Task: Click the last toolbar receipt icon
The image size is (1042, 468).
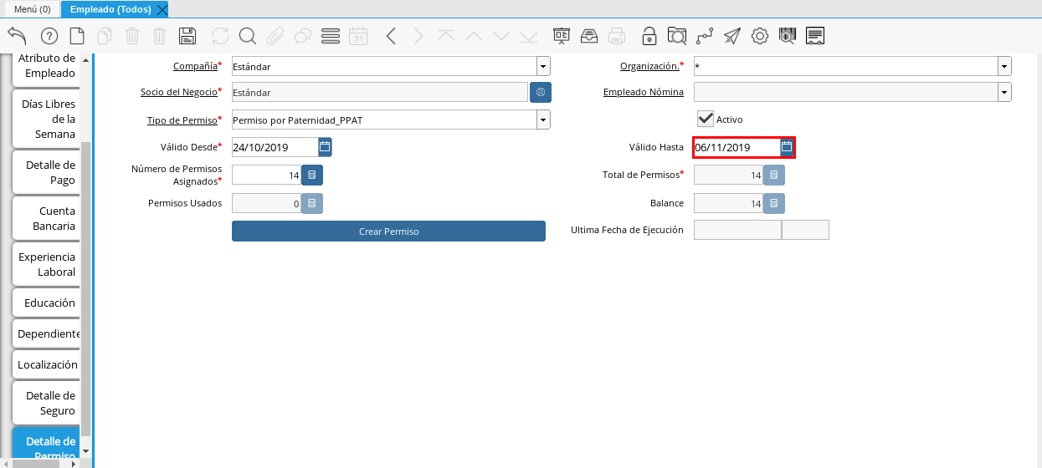Action: [x=815, y=36]
